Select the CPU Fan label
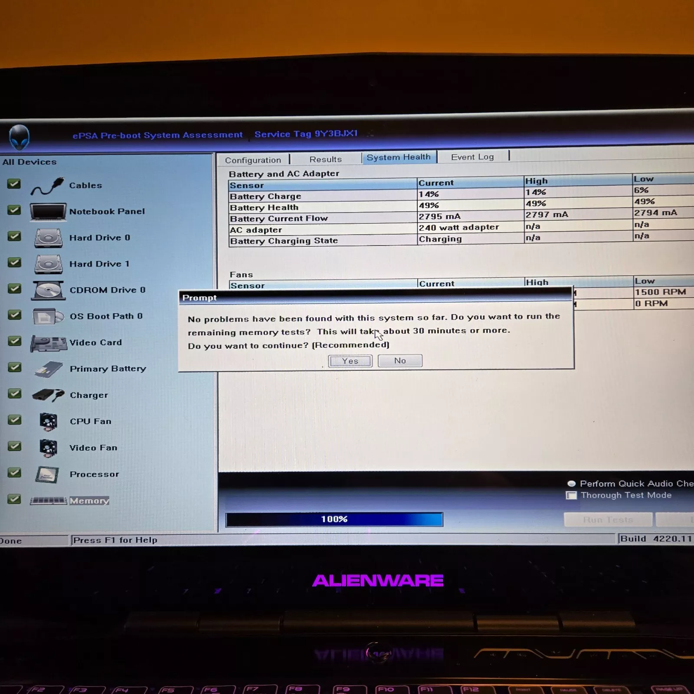694x694 pixels. click(x=90, y=421)
